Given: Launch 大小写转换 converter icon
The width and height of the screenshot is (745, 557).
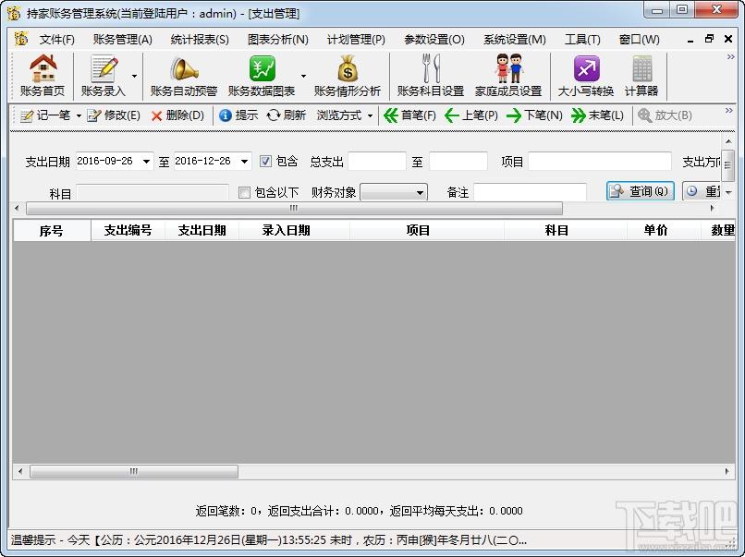Looking at the screenshot, I should click(x=586, y=69).
